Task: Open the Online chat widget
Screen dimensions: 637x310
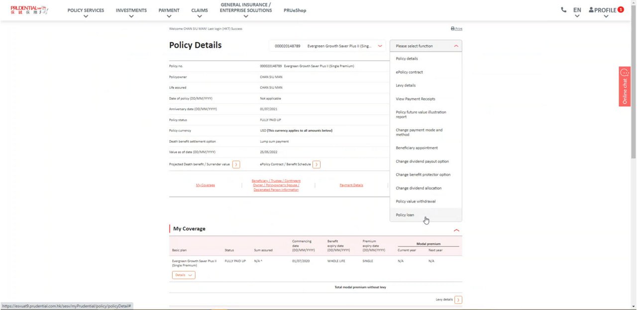Action: 625,86
